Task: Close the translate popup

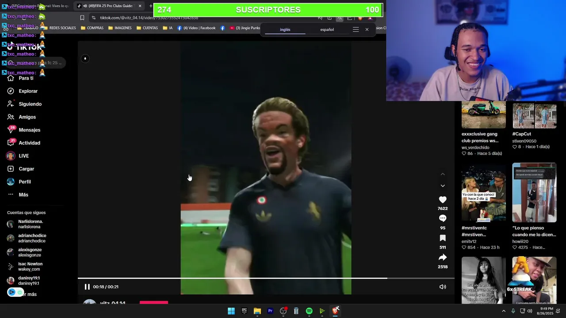Action: click(x=367, y=30)
